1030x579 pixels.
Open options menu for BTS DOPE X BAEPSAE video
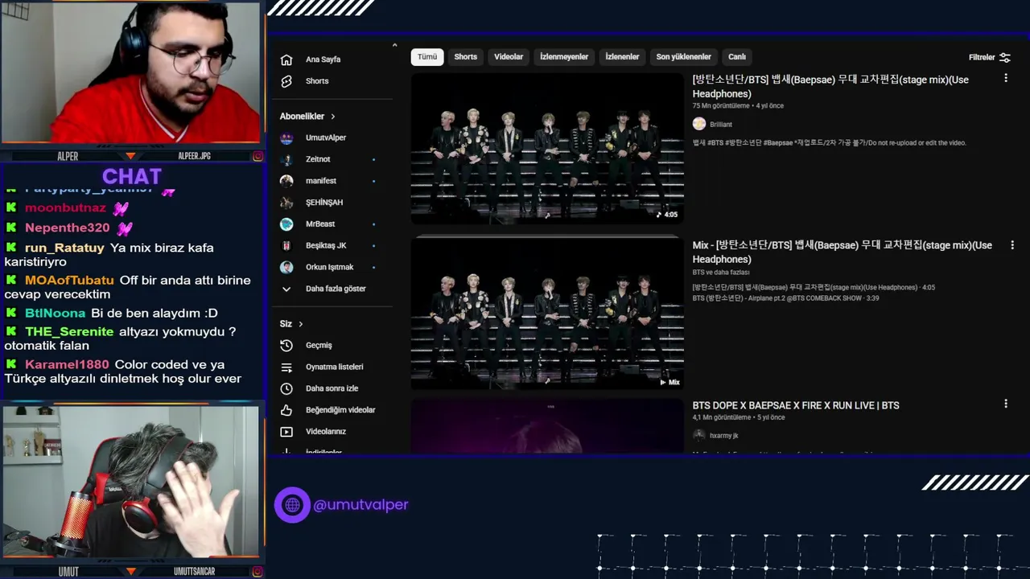(1006, 404)
